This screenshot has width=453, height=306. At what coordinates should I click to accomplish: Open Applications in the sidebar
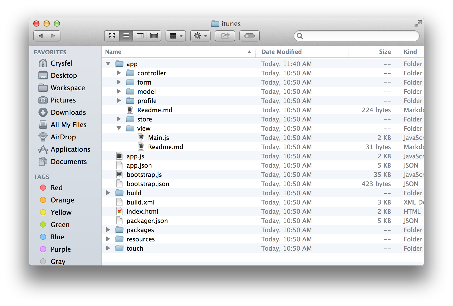(x=64, y=149)
